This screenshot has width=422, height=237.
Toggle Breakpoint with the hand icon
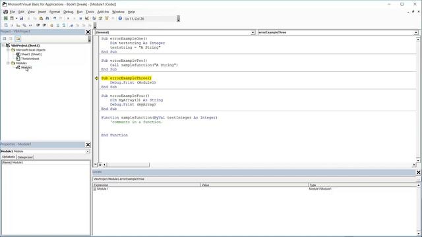[51, 25]
